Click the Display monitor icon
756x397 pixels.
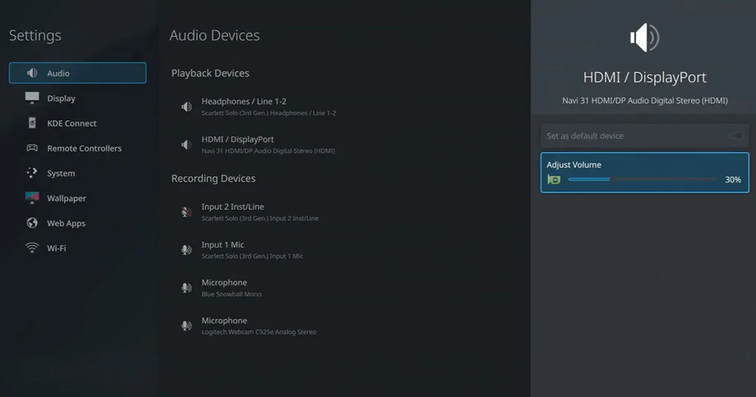click(32, 98)
